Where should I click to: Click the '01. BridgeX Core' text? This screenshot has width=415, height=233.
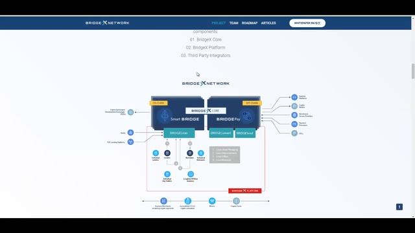pyautogui.click(x=206, y=39)
